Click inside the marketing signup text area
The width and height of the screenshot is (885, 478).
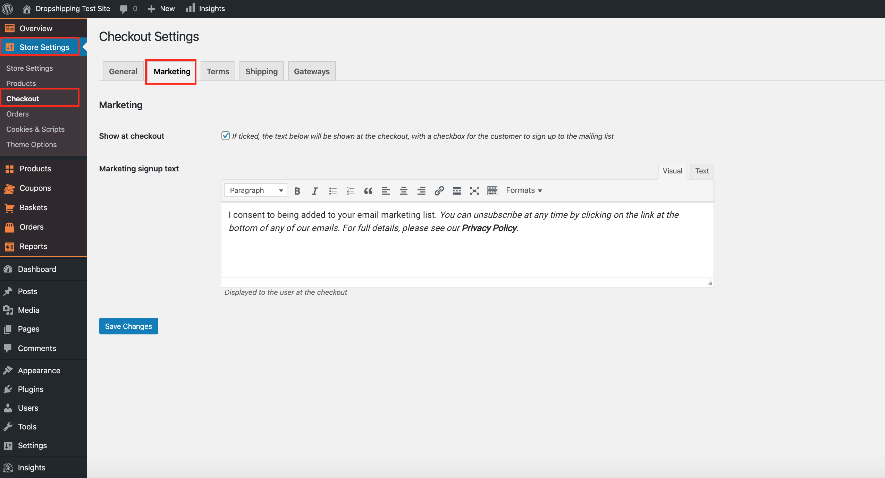pyautogui.click(x=467, y=250)
